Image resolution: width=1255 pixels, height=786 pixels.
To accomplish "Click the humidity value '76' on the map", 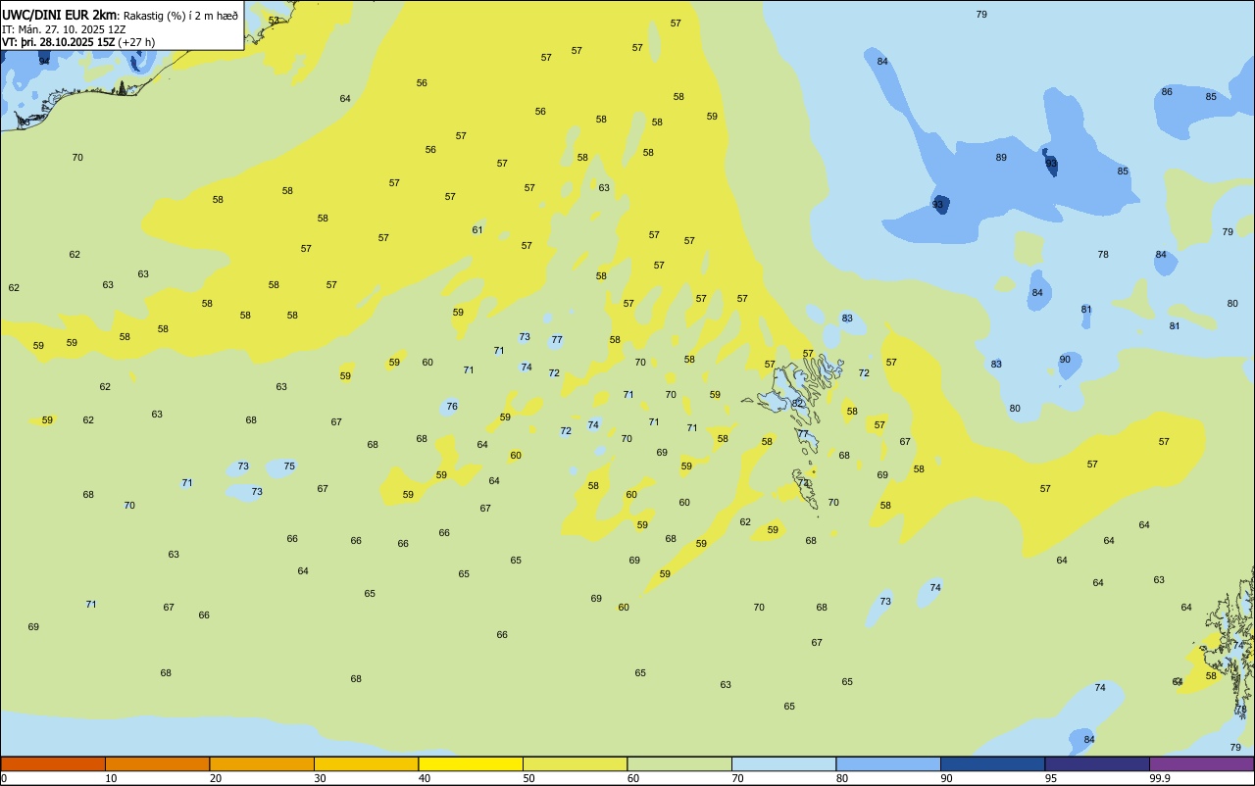I will click(x=452, y=407).
